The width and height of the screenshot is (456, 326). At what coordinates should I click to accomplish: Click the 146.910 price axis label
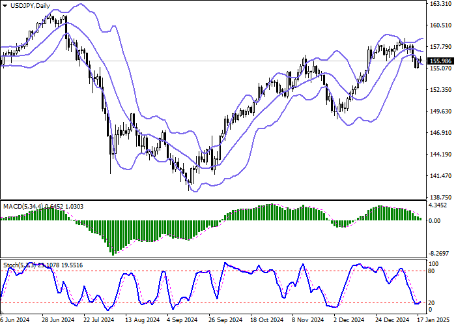[442, 132]
